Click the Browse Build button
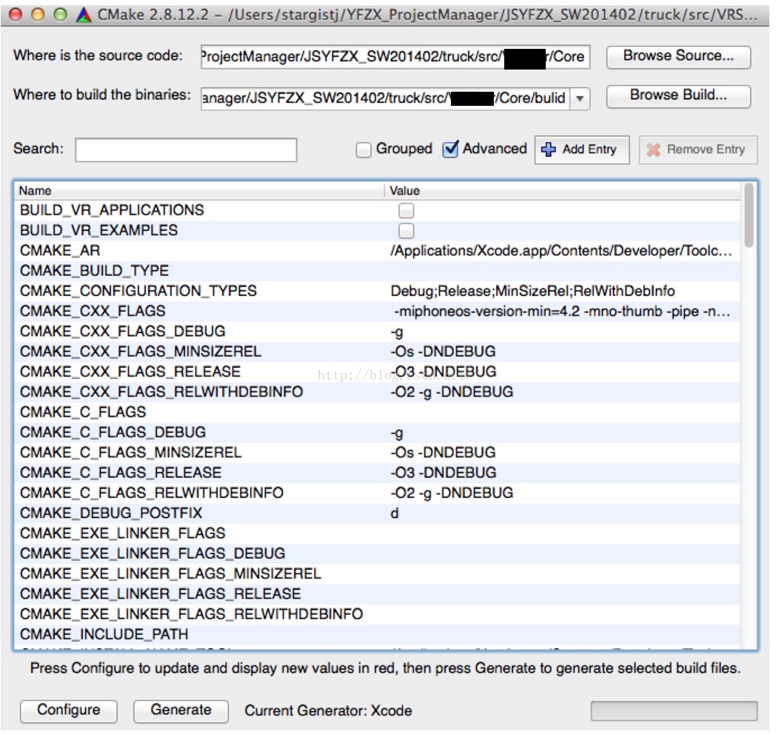776x734 pixels. click(678, 95)
